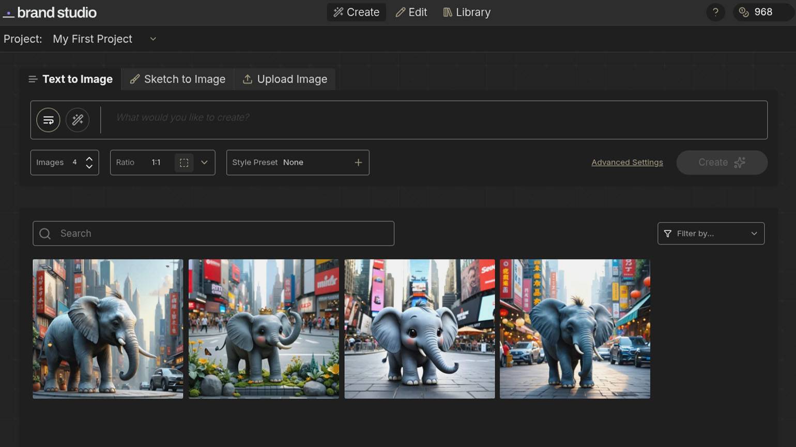The height and width of the screenshot is (447, 796).
Task: Open Advanced Settings link
Action: click(627, 163)
